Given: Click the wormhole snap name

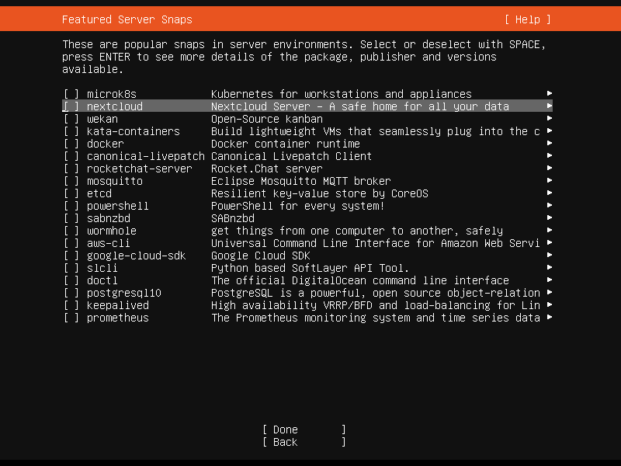Looking at the screenshot, I should click(x=111, y=231).
